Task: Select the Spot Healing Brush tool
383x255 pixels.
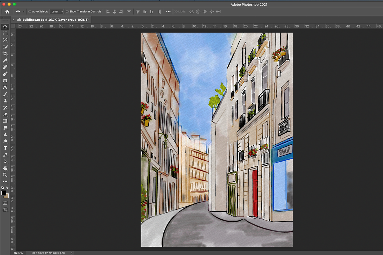Action: click(5, 67)
